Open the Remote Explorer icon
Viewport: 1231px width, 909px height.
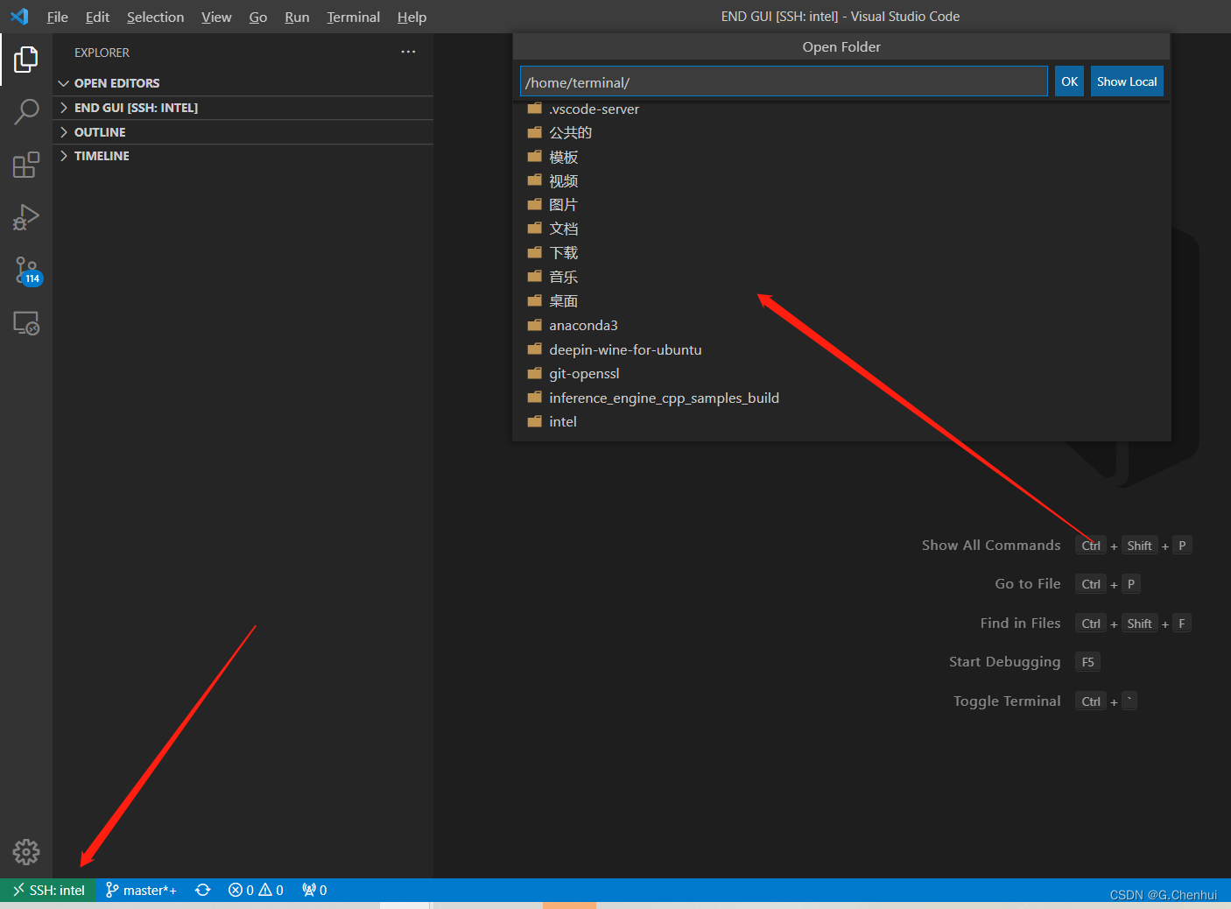click(26, 323)
